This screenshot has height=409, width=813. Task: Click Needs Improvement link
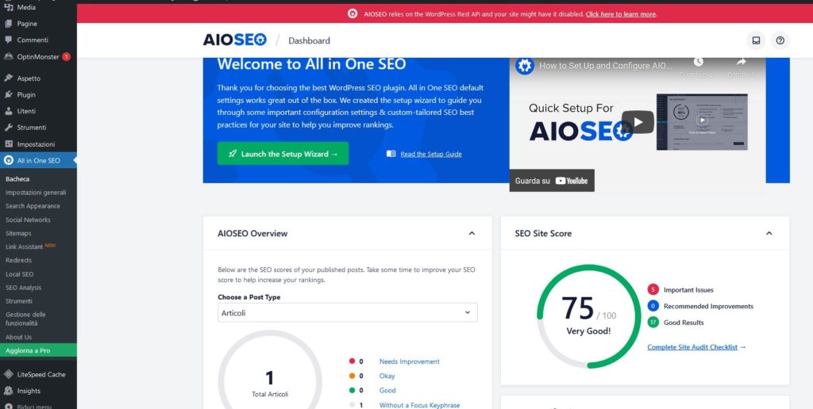click(x=409, y=361)
